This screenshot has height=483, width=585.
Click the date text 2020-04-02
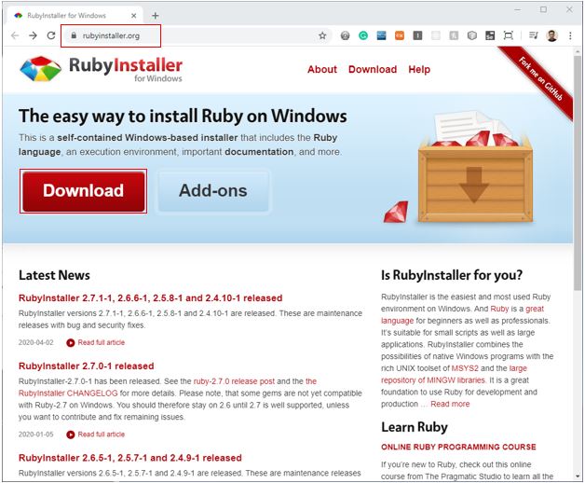tap(35, 342)
